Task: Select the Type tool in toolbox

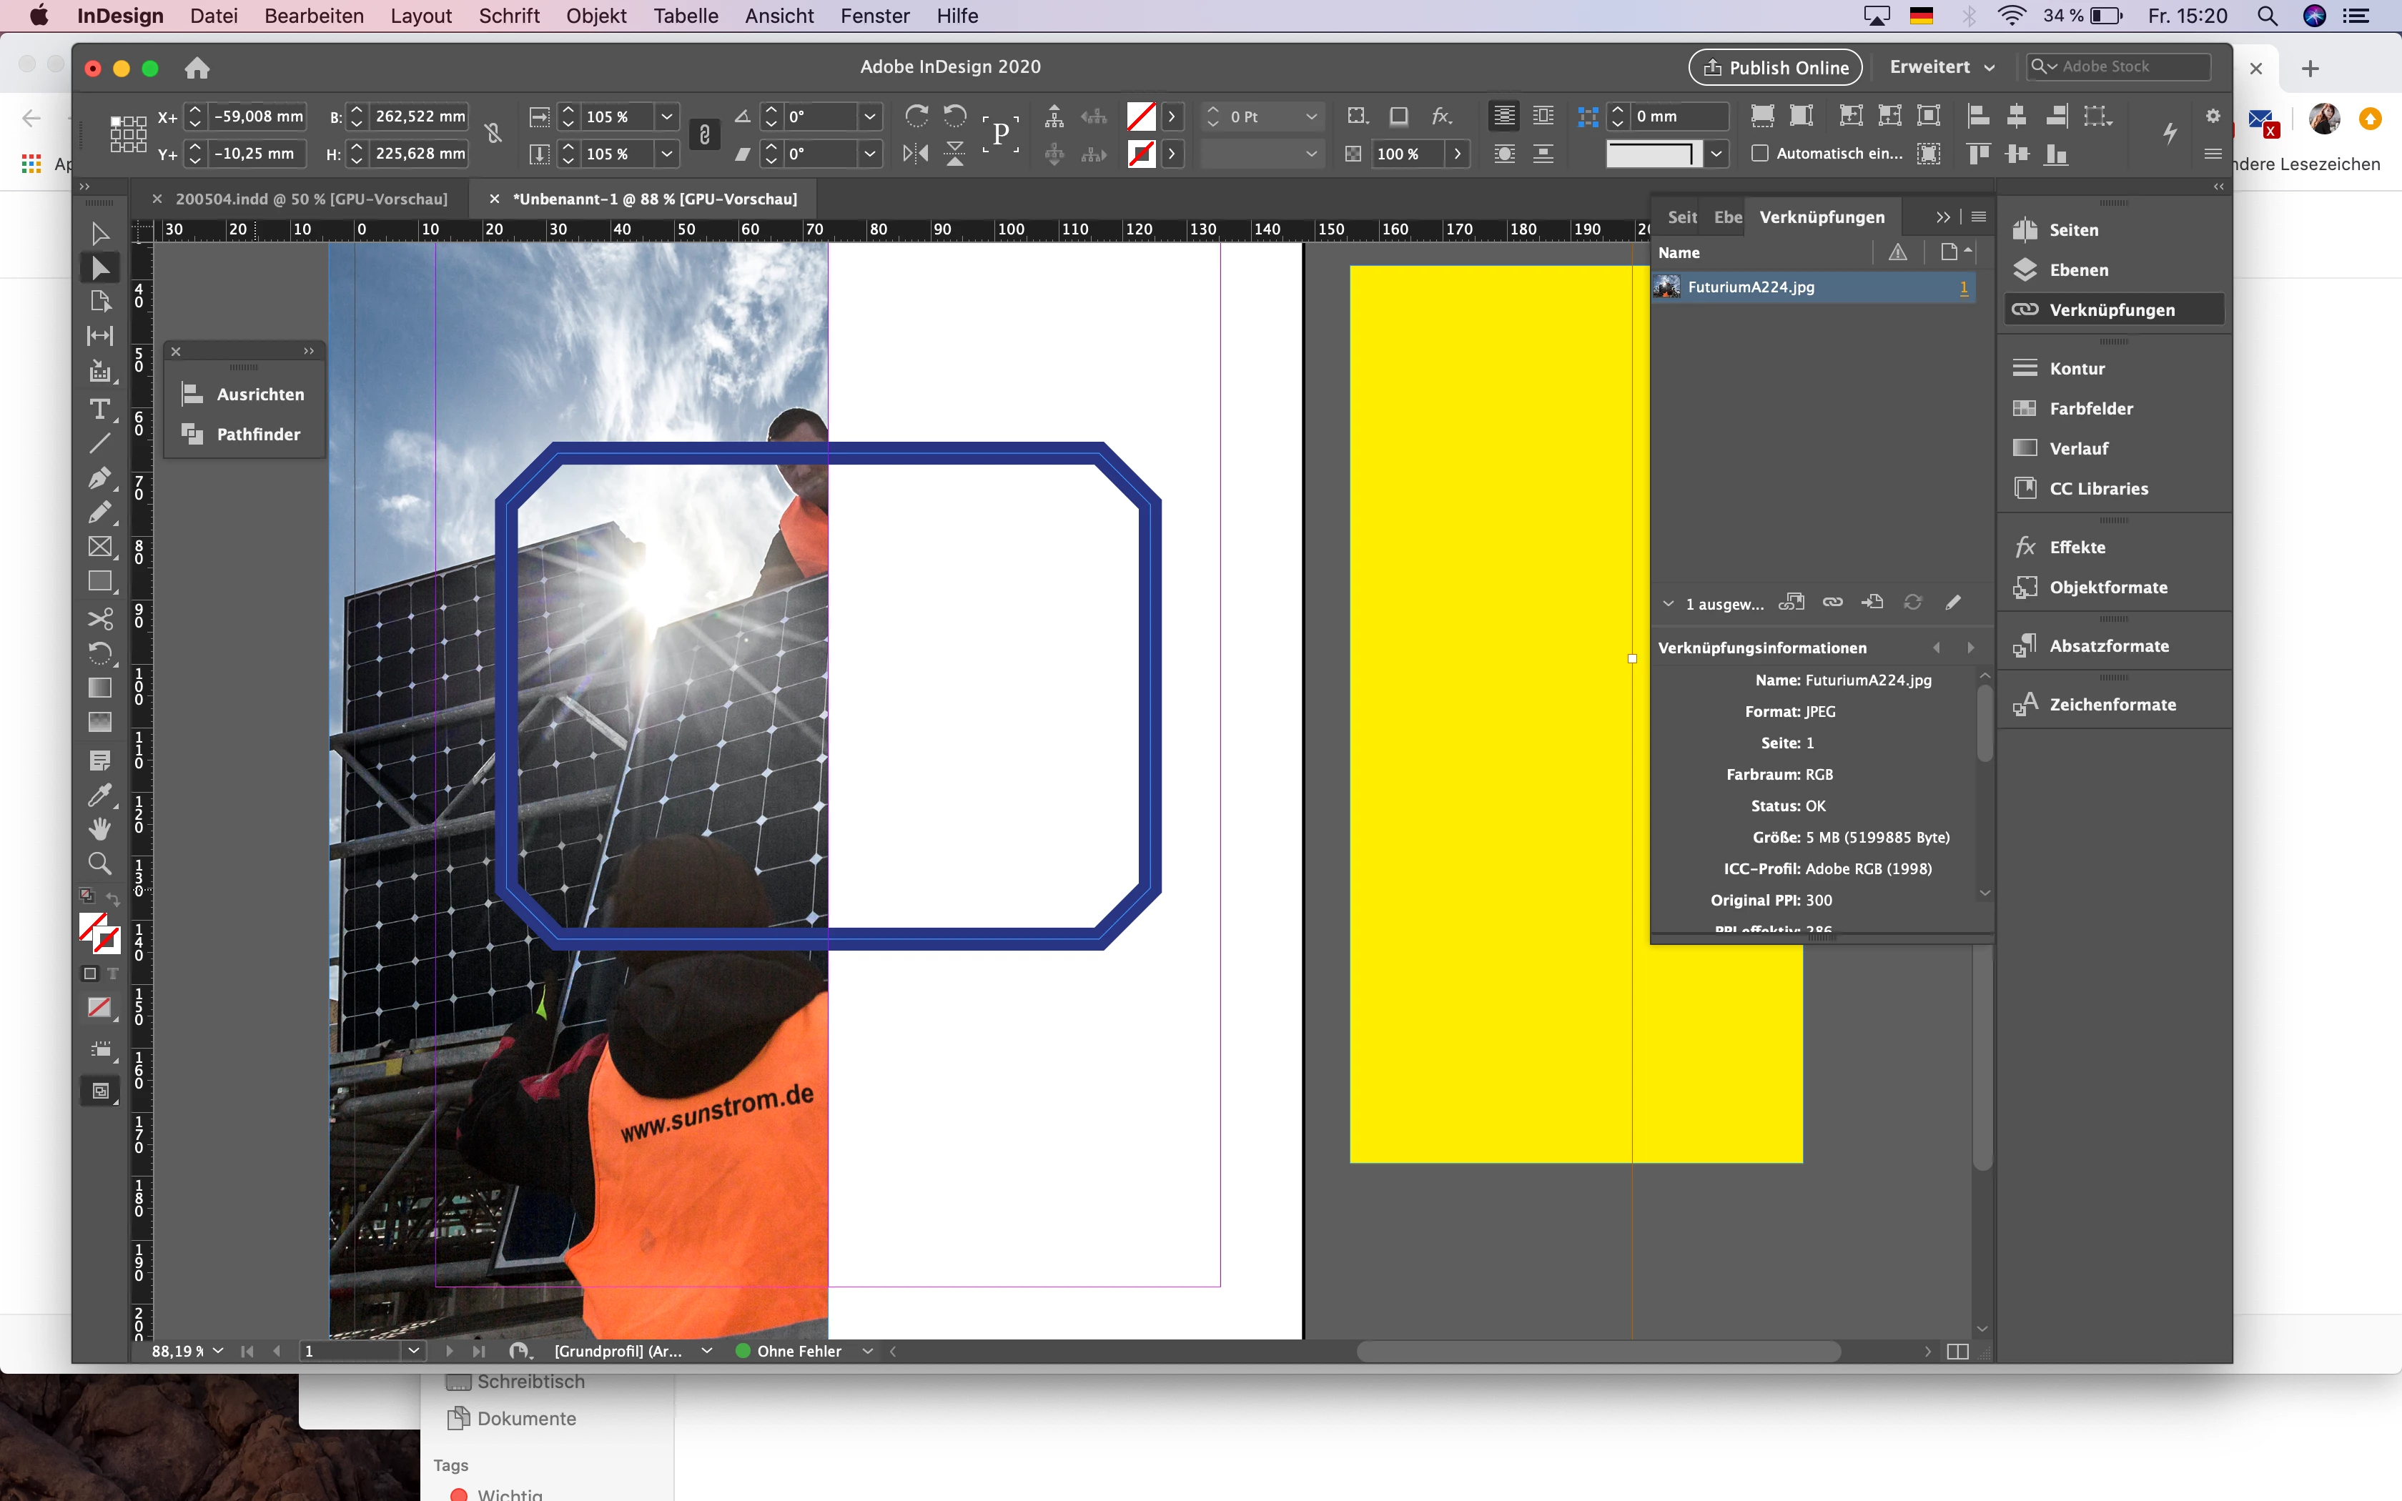Action: tap(99, 409)
